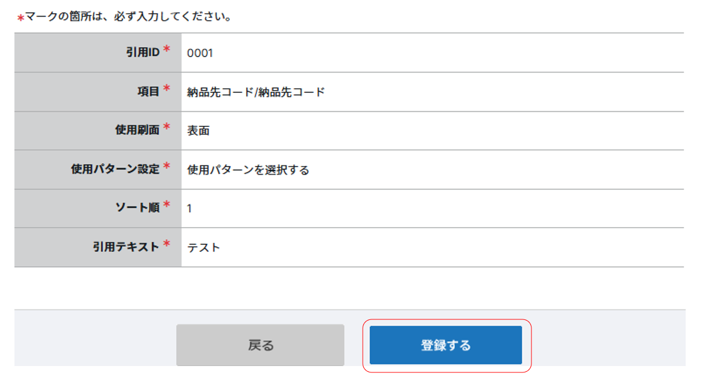Click the 使用パターン設定 label
The width and height of the screenshot is (703, 377).
[115, 169]
